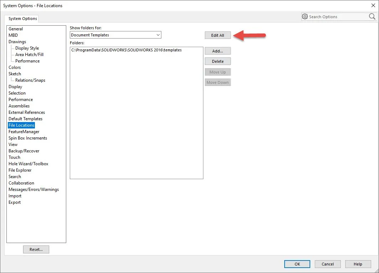Click the magnifying glass search icon

[372, 16]
